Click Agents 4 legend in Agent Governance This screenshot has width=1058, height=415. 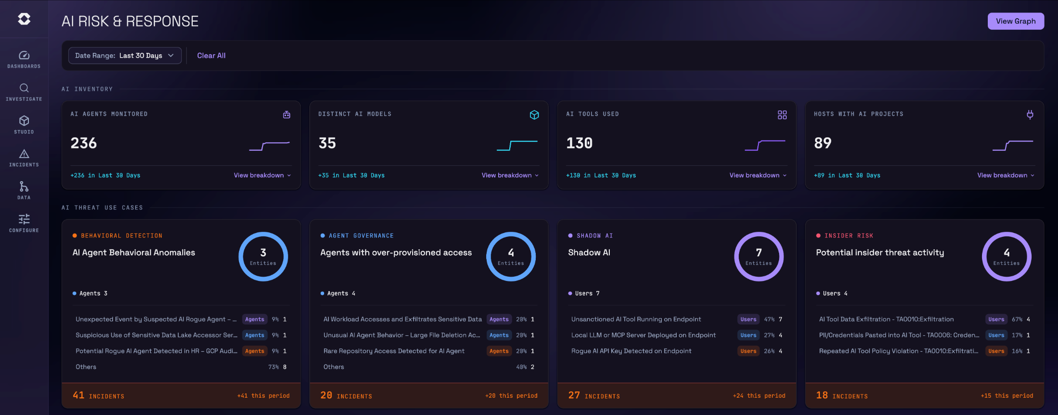[338, 293]
